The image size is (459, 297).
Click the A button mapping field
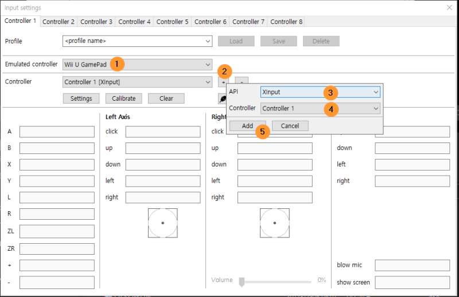click(57, 132)
